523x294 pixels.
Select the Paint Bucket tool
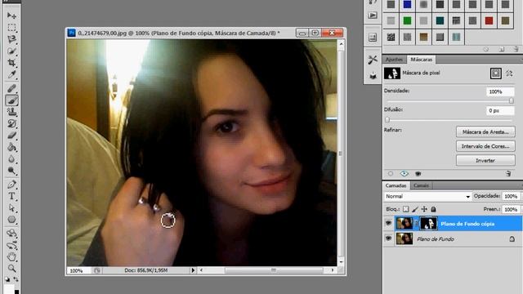click(x=11, y=147)
